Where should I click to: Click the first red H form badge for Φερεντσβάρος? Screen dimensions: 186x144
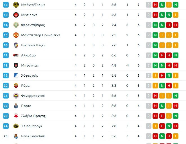169,25
